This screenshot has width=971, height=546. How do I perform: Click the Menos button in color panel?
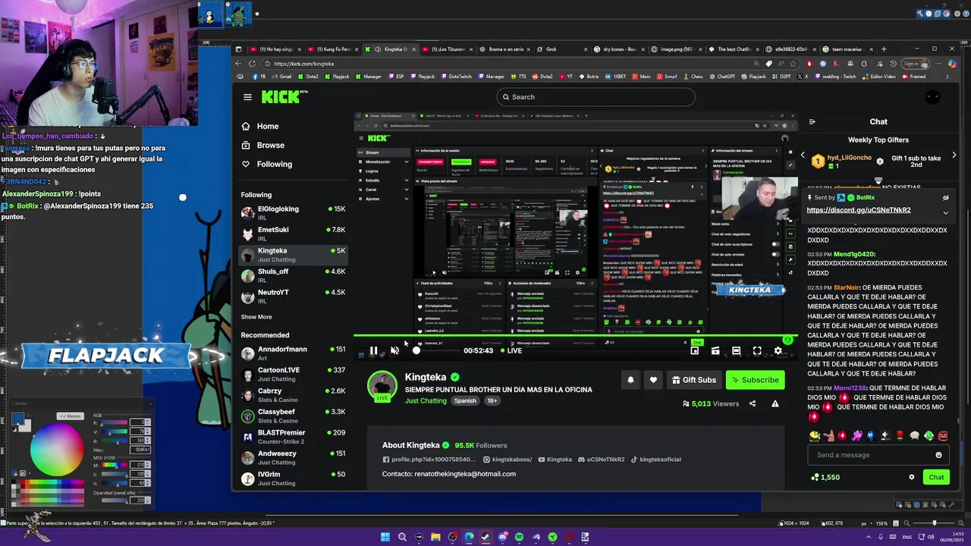tap(71, 416)
